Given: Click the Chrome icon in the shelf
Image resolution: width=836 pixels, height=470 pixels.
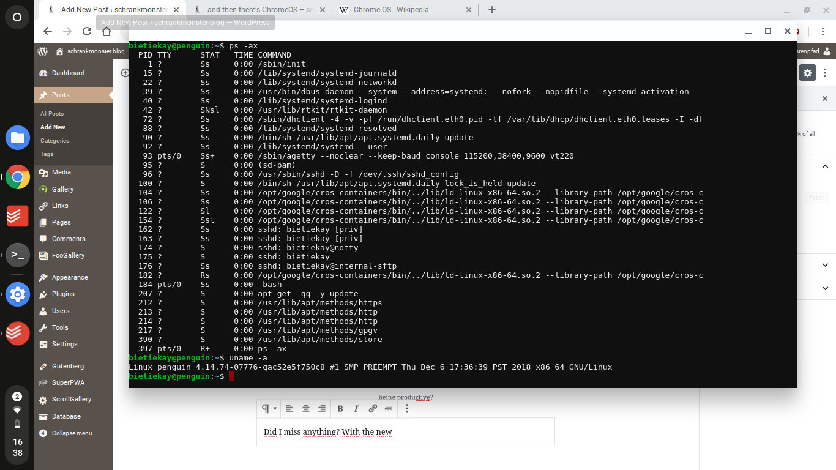Looking at the screenshot, I should point(18,177).
